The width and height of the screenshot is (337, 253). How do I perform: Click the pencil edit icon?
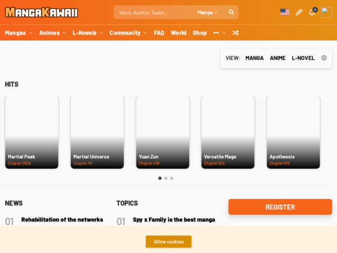pyautogui.click(x=299, y=12)
